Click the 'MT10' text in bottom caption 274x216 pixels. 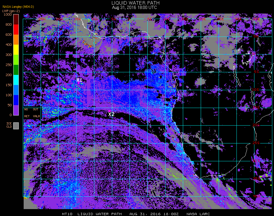pyautogui.click(x=67, y=214)
